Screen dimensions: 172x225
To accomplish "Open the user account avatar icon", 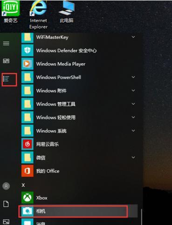I will [6, 186].
